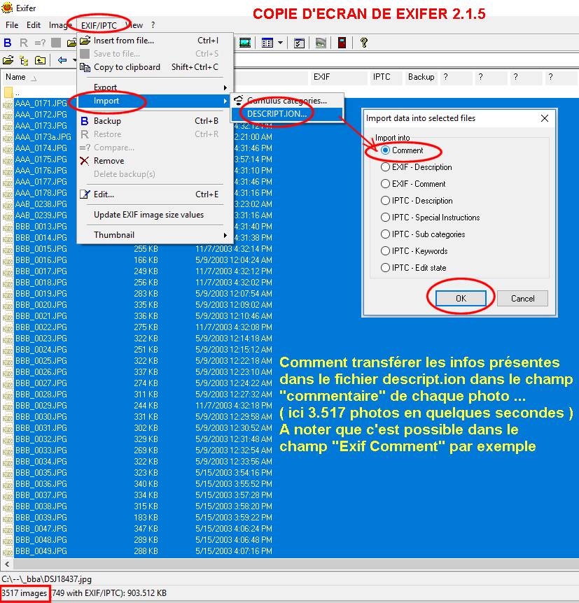Choose Insert from file... in the menu
The width and height of the screenshot is (579, 603).
tap(155, 41)
